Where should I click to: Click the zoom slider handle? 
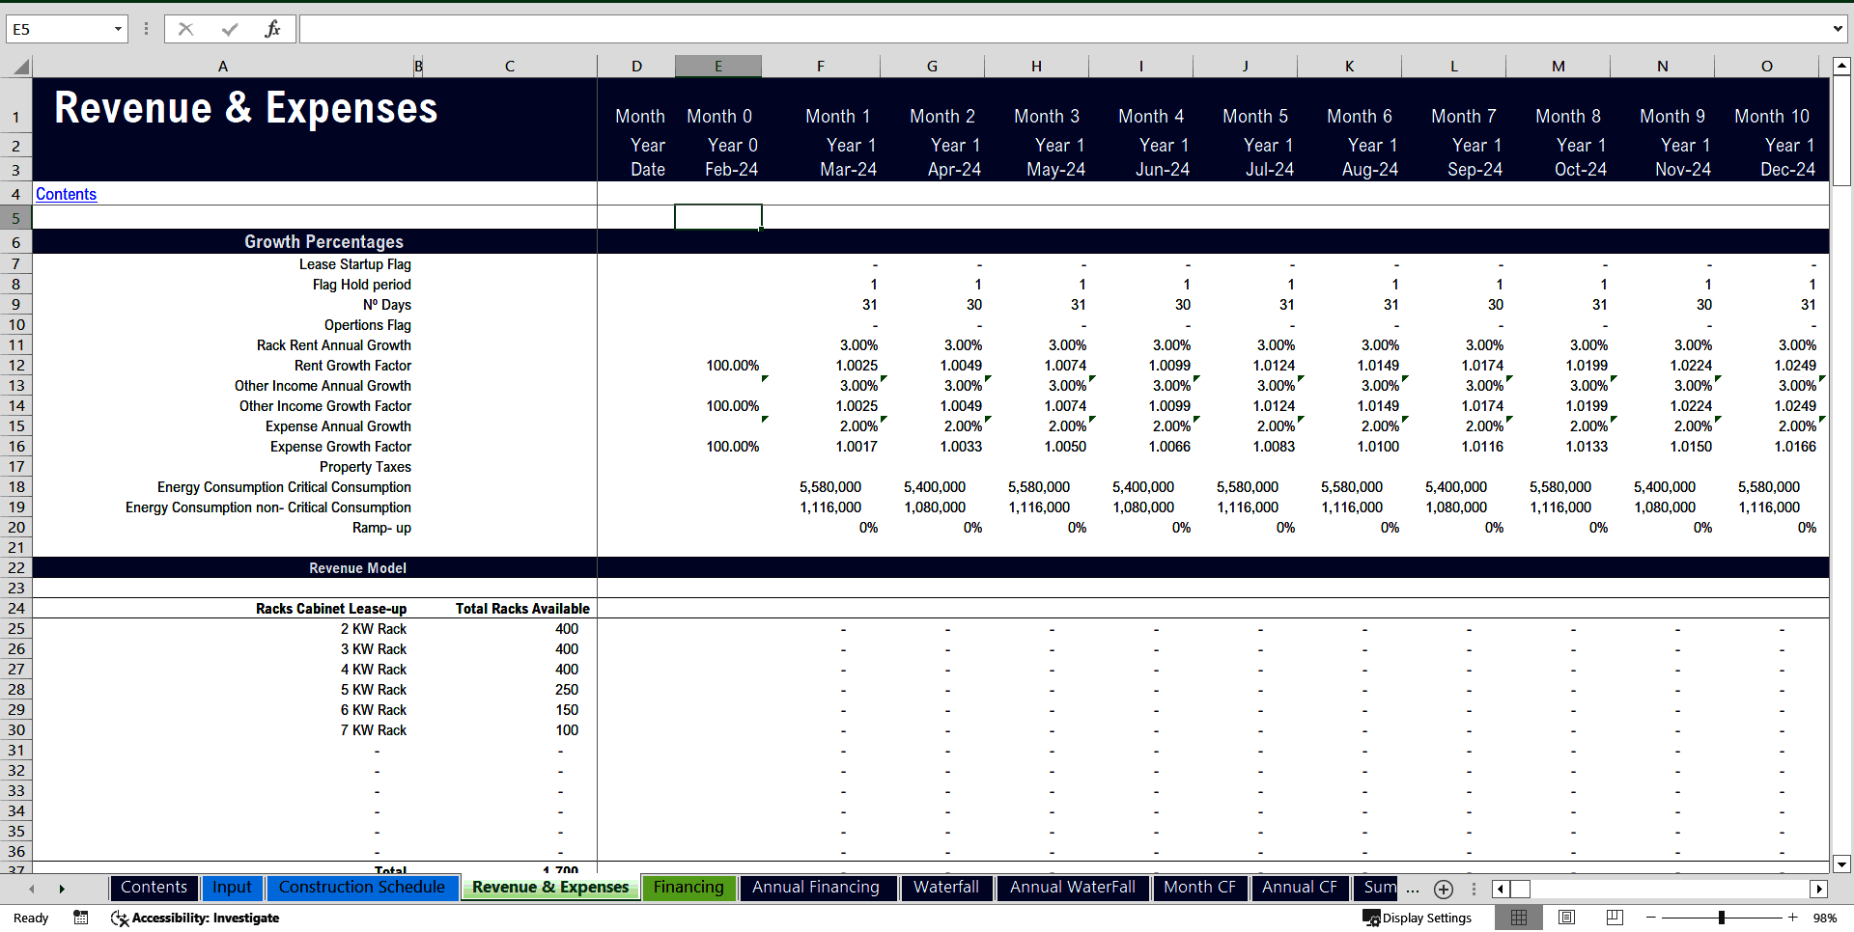(1722, 918)
